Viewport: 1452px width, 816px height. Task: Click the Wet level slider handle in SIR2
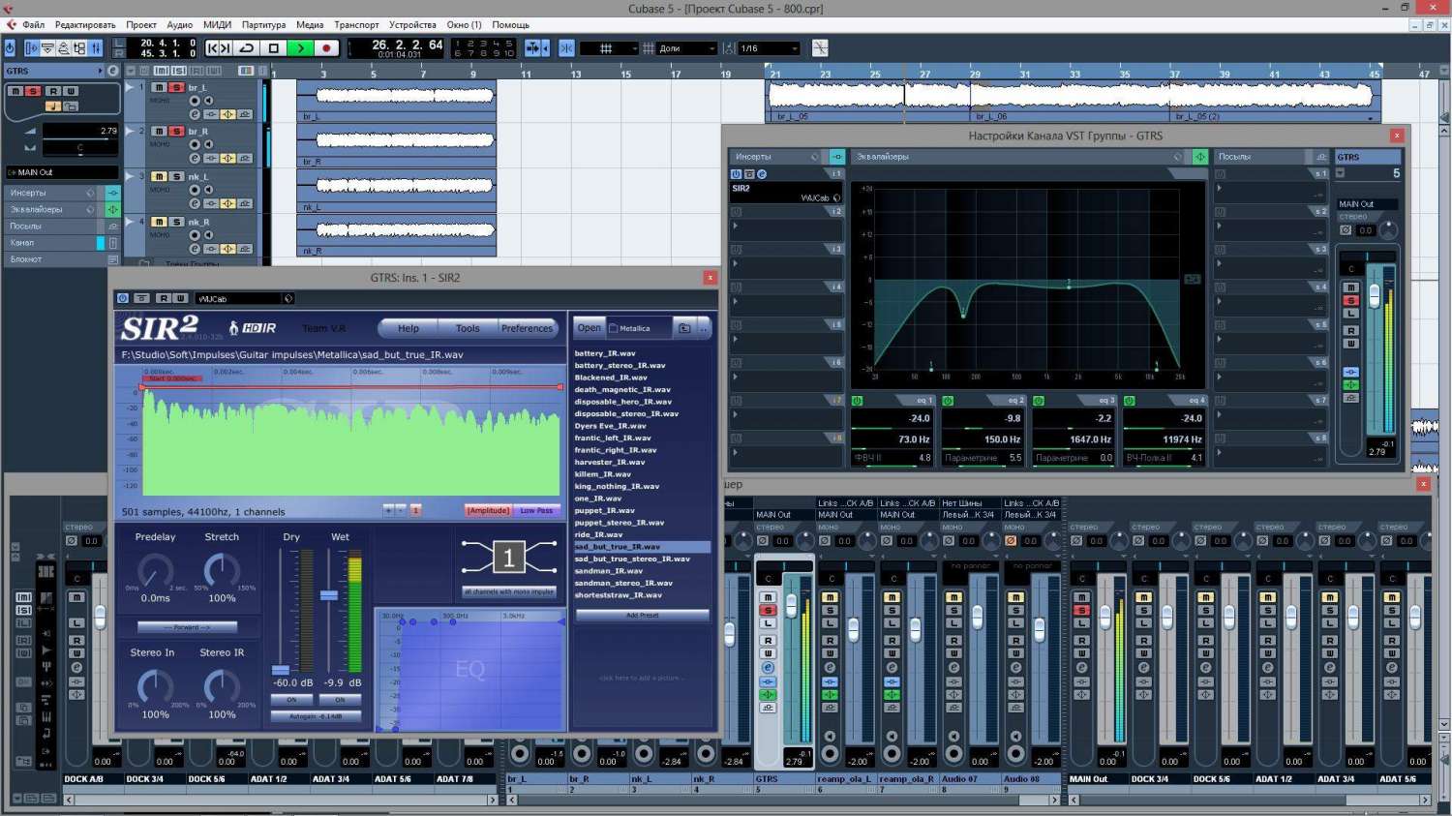point(329,594)
